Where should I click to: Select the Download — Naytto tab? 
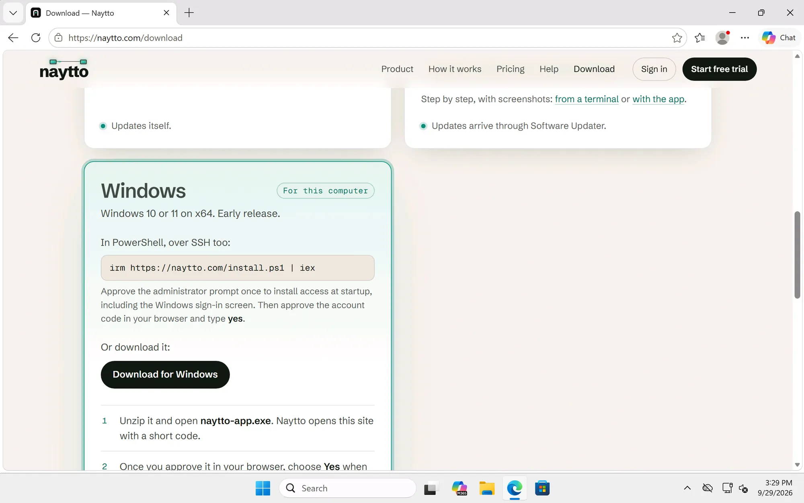click(101, 13)
